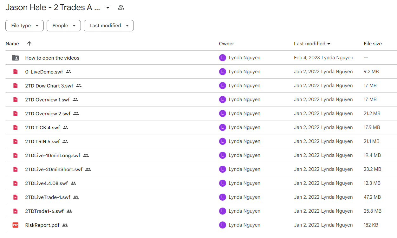
Task: Click the shared folder icon for How to open the videos
Action: (15, 58)
